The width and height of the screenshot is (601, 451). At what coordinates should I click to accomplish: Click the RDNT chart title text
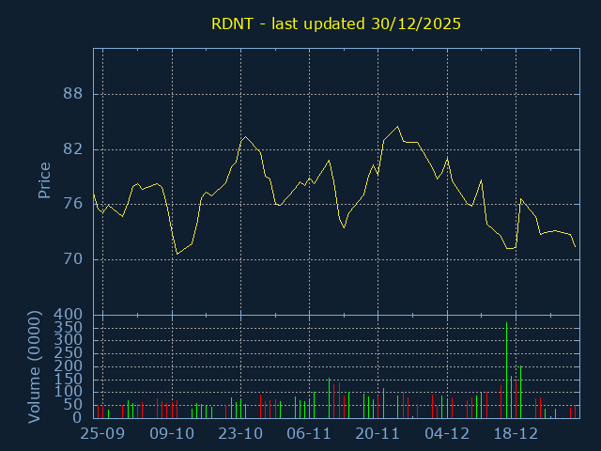335,23
